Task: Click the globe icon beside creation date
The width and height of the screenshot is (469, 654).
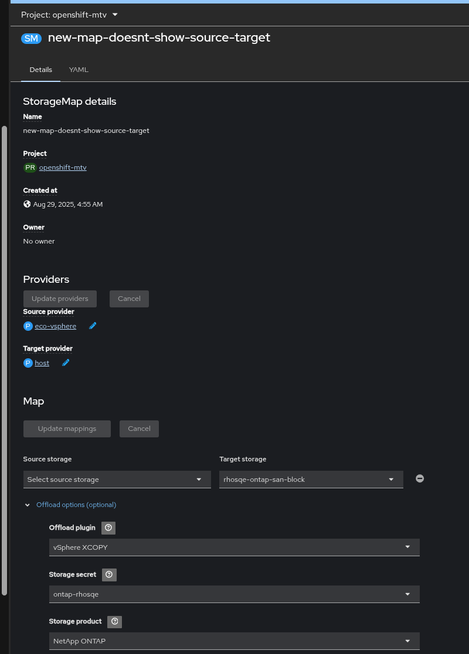Action: (27, 204)
